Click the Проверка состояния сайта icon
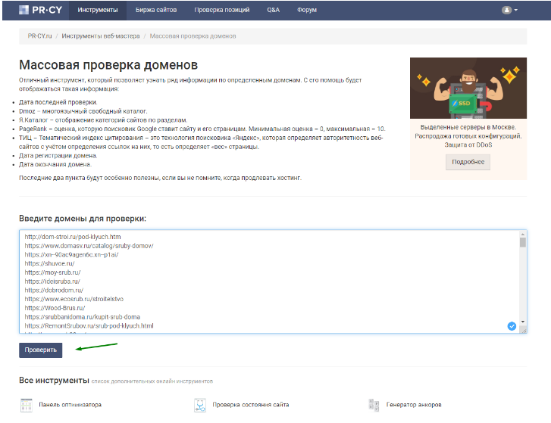The width and height of the screenshot is (551, 423). pyautogui.click(x=199, y=405)
